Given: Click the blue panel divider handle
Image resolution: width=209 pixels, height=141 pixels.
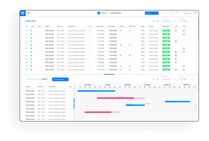Looking at the screenshot, I should pyautogui.click(x=109, y=74).
